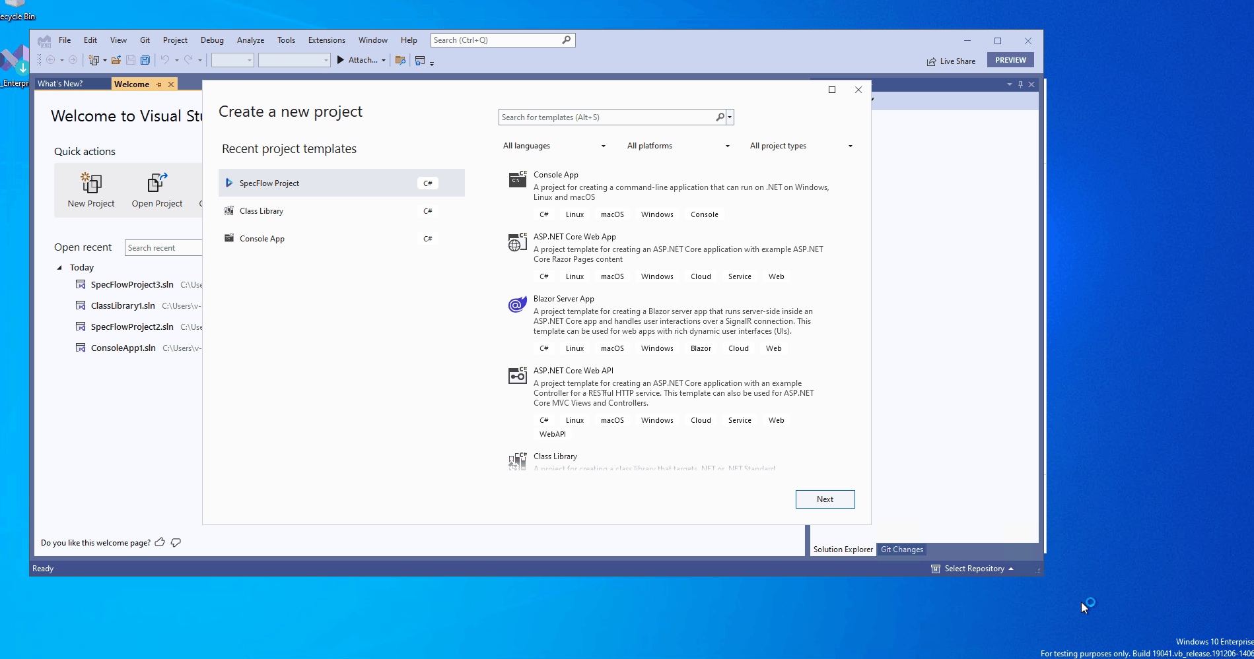Select the Blazor Server App template title
The height and width of the screenshot is (659, 1254).
[x=564, y=299]
